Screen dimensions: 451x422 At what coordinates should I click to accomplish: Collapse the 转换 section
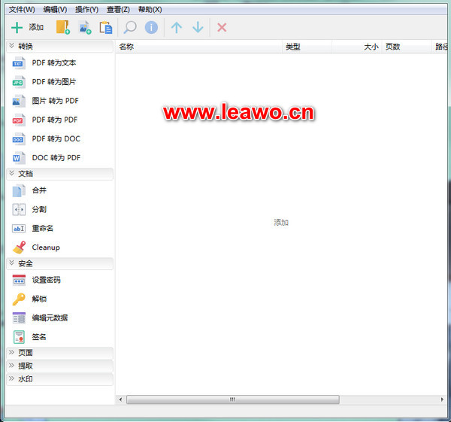[x=59, y=47]
